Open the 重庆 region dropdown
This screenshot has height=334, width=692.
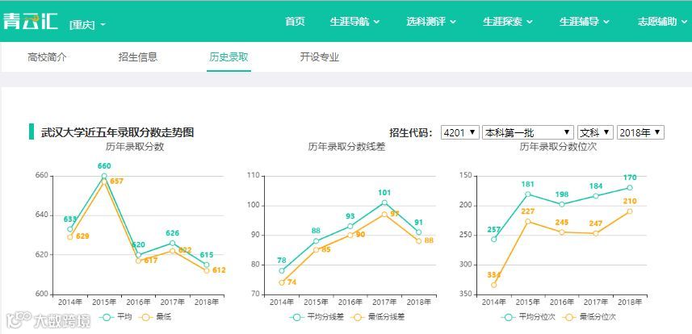[x=87, y=25]
